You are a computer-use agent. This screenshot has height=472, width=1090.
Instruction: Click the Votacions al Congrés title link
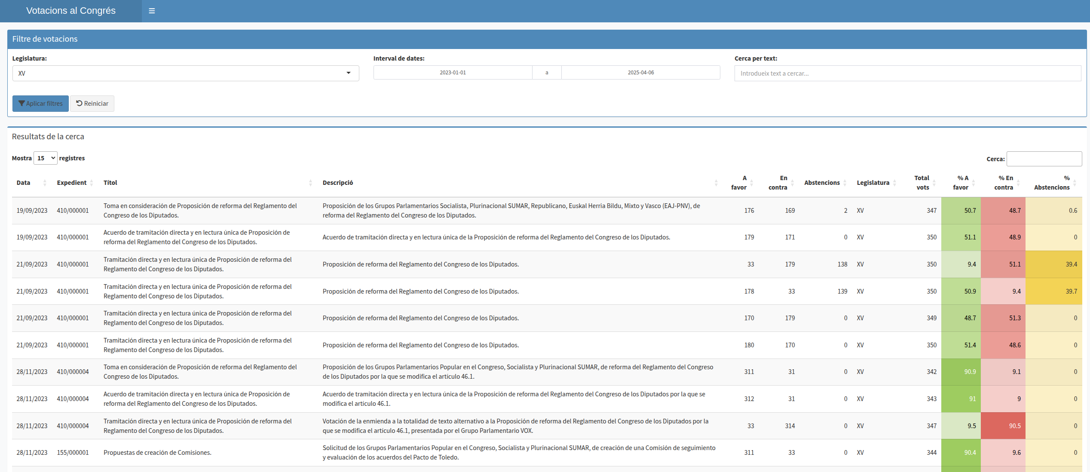(71, 11)
